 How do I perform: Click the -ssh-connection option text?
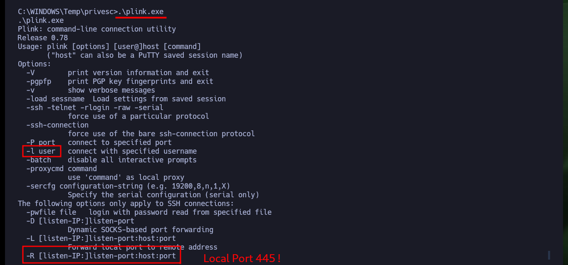57,125
